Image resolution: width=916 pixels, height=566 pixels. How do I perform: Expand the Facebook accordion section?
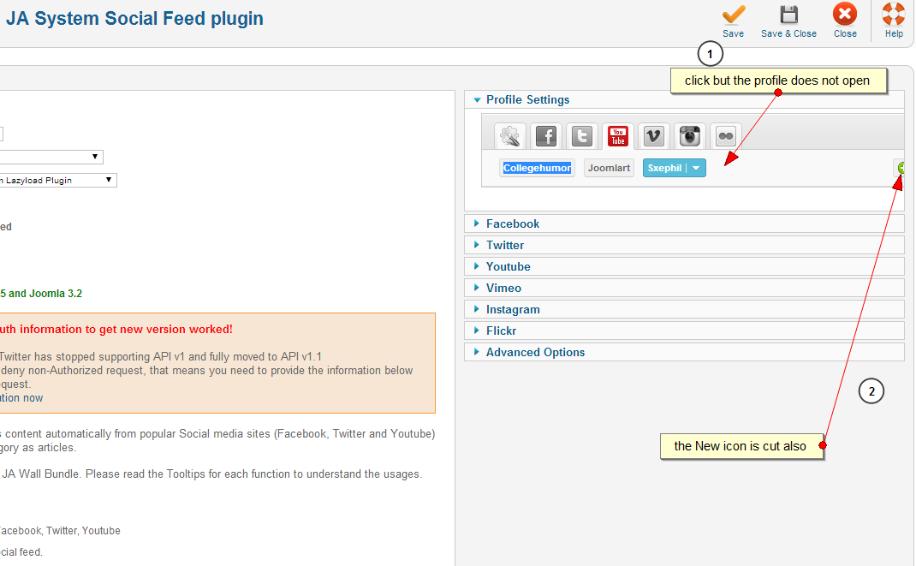click(512, 223)
